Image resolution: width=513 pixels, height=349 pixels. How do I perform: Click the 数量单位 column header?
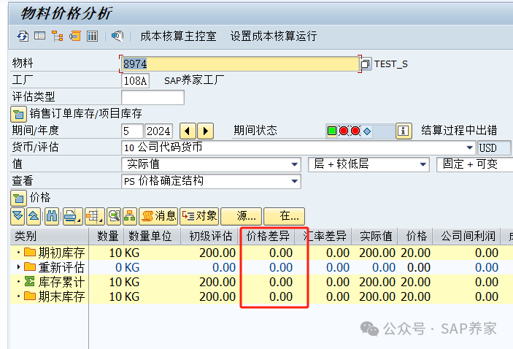[152, 237]
